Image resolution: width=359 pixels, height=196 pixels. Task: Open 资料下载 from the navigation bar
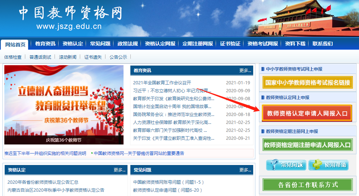point(295,44)
